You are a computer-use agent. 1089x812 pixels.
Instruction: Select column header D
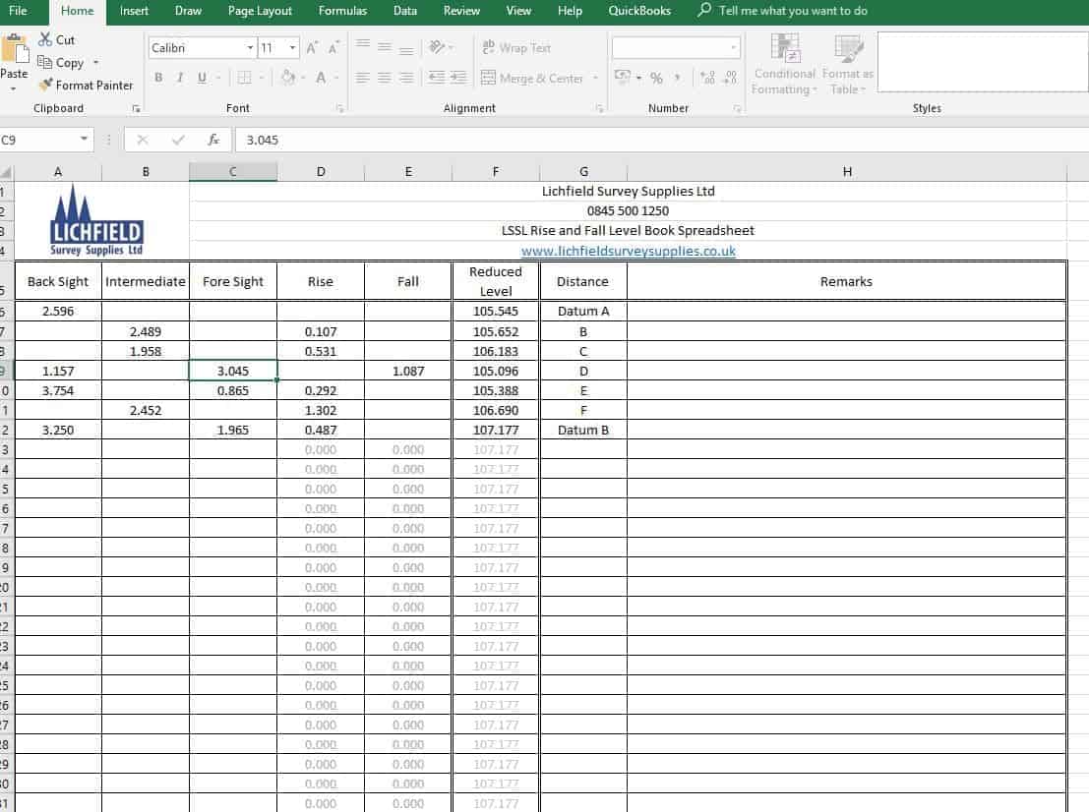point(321,171)
